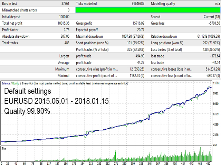
Task: Click the Initial deposit 1000.00 value
Action: [x=64, y=17]
